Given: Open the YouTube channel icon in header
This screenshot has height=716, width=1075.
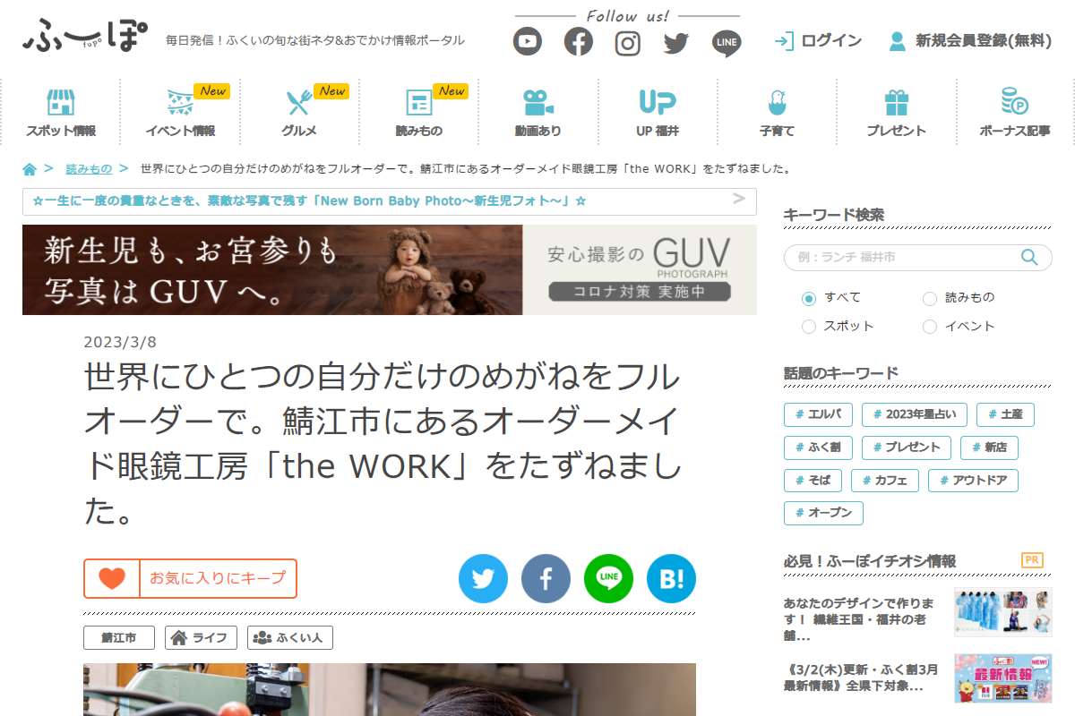Looking at the screenshot, I should pos(528,41).
